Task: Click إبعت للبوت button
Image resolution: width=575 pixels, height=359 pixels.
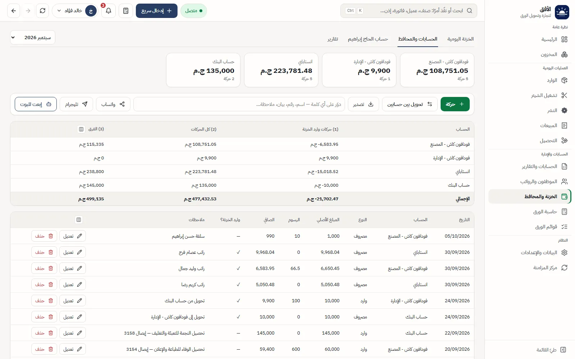Action: 36,104
